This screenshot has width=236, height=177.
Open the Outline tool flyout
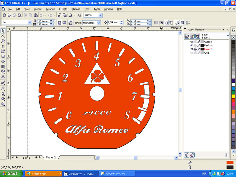(x=3, y=94)
